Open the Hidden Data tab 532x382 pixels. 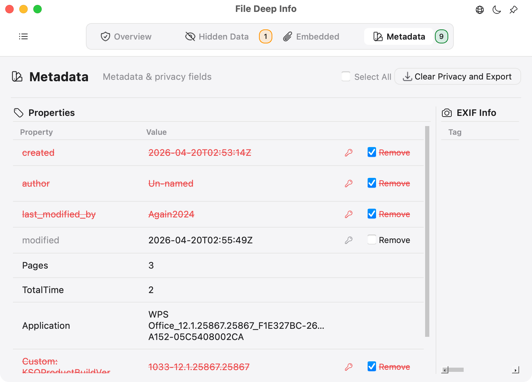pos(217,36)
